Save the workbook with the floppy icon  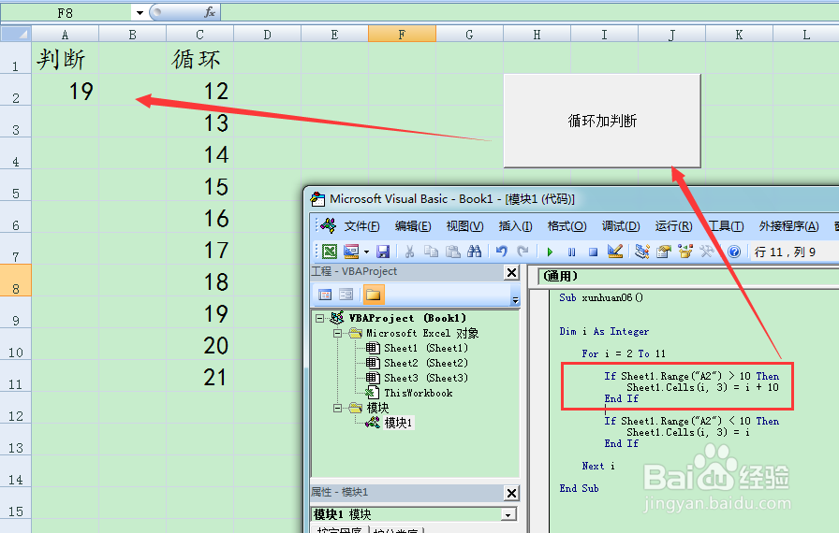point(383,251)
